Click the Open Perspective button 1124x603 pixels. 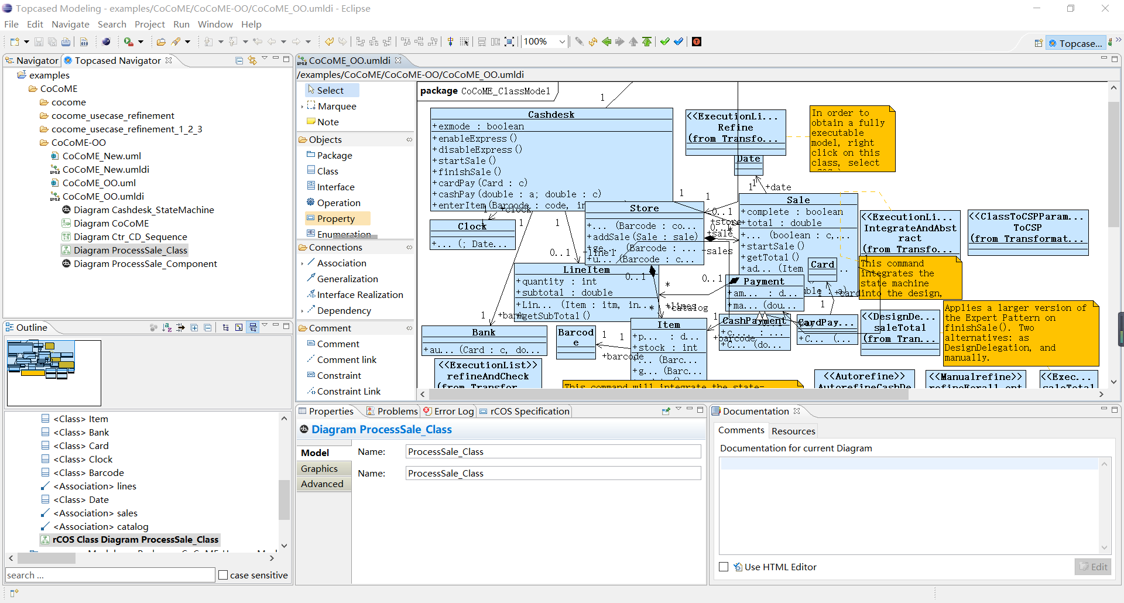pyautogui.click(x=1038, y=43)
